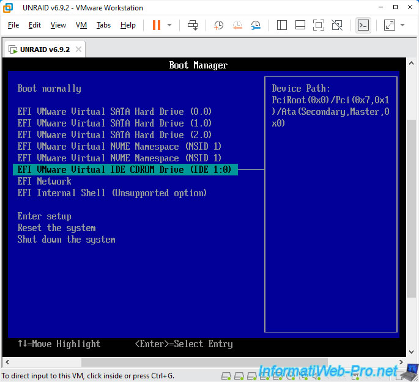Viewport: 419px width, 382px height.
Task: Take a snapshot of this VM
Action: coord(218,25)
